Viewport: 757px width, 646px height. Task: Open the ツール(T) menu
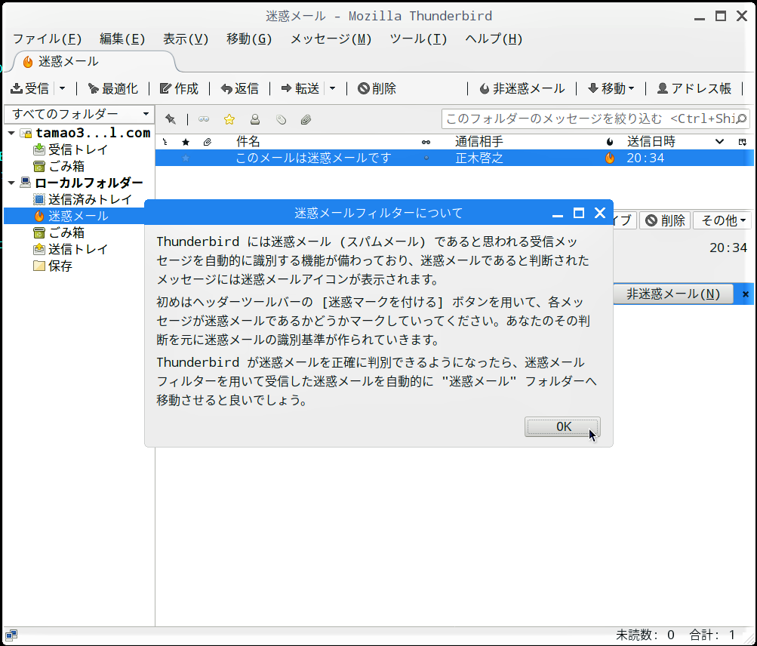(x=418, y=38)
